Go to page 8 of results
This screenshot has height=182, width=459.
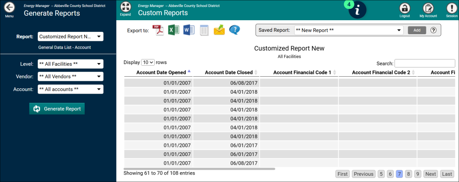[x=409, y=174]
